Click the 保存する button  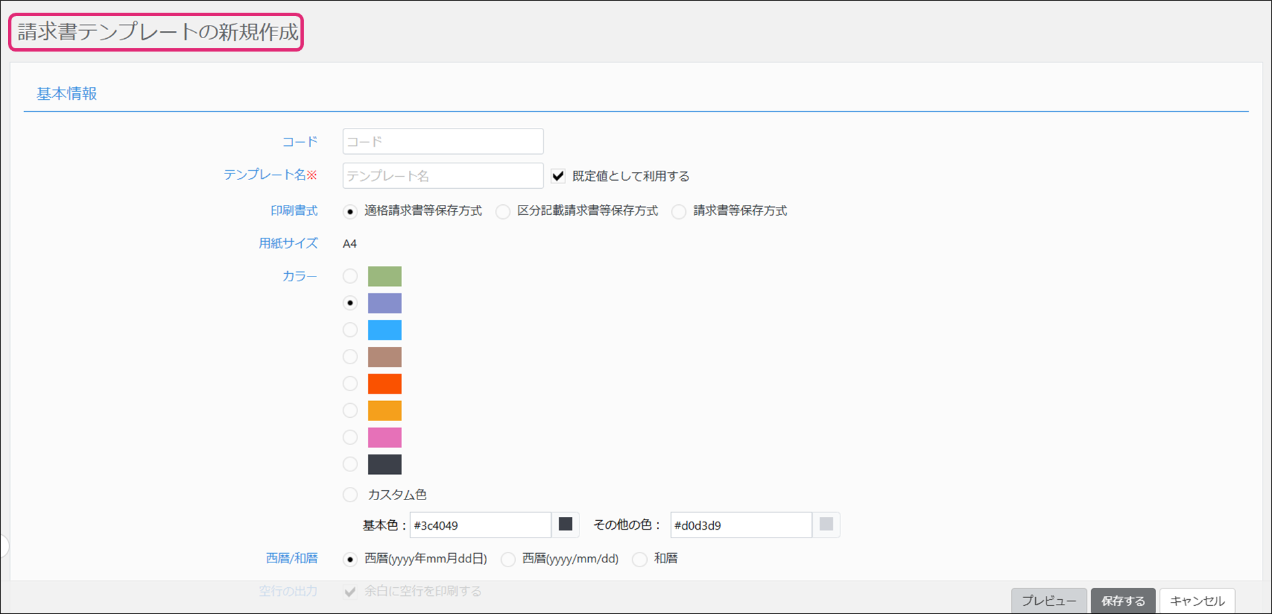(x=1123, y=601)
